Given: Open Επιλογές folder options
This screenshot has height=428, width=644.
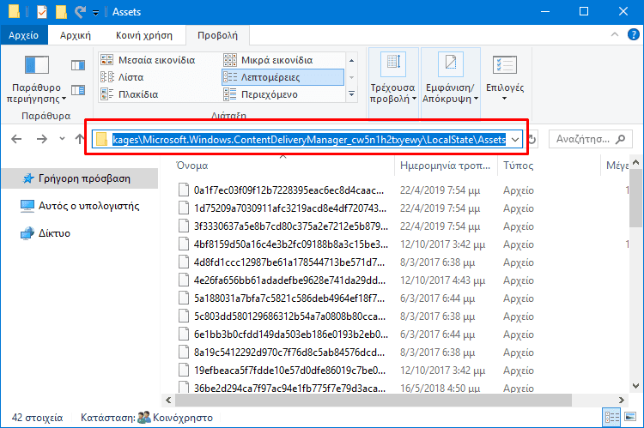Looking at the screenshot, I should (x=505, y=78).
